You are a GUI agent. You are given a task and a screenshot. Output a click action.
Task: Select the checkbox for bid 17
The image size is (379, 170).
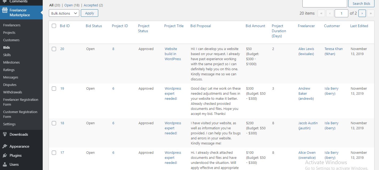tap(54, 153)
